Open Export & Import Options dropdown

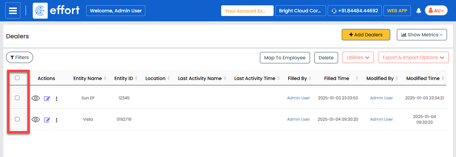tap(413, 58)
